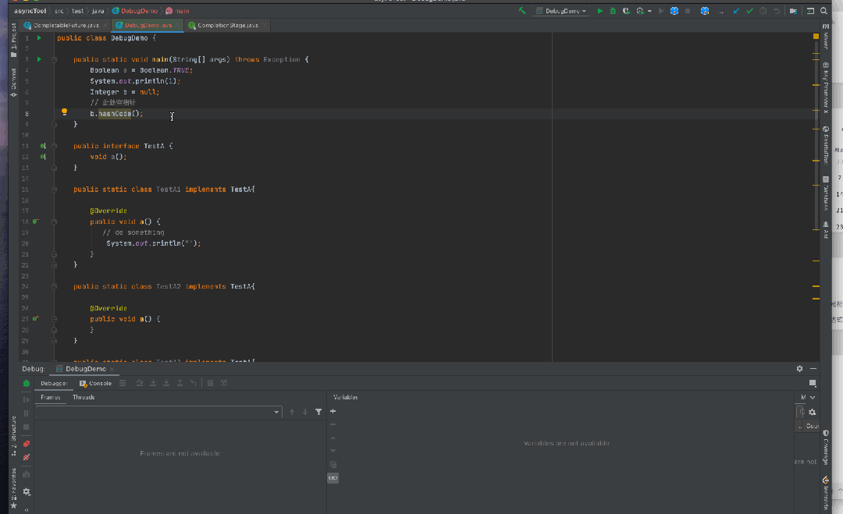Viewport: 843px width, 514px height.
Task: Open View Breakpoints in debug sidebar
Action: (x=26, y=444)
